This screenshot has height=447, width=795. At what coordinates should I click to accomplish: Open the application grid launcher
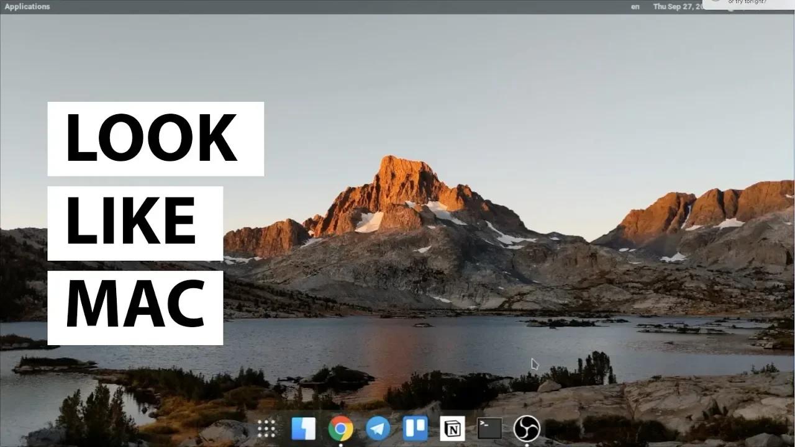coord(266,428)
